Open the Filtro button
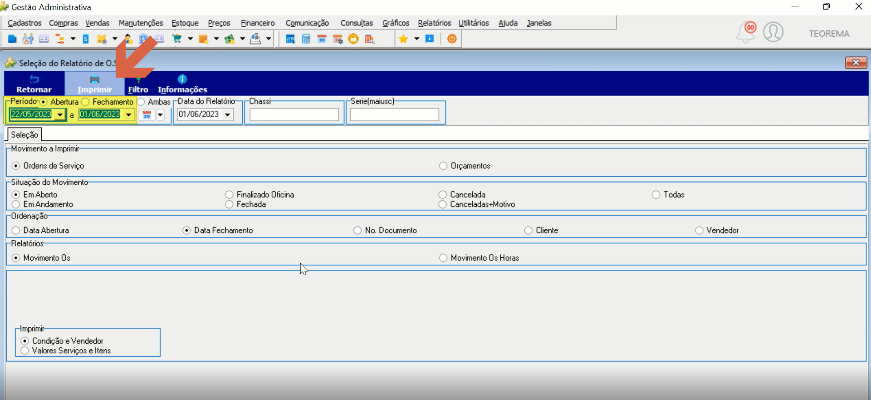This screenshot has height=400, width=871. click(138, 84)
